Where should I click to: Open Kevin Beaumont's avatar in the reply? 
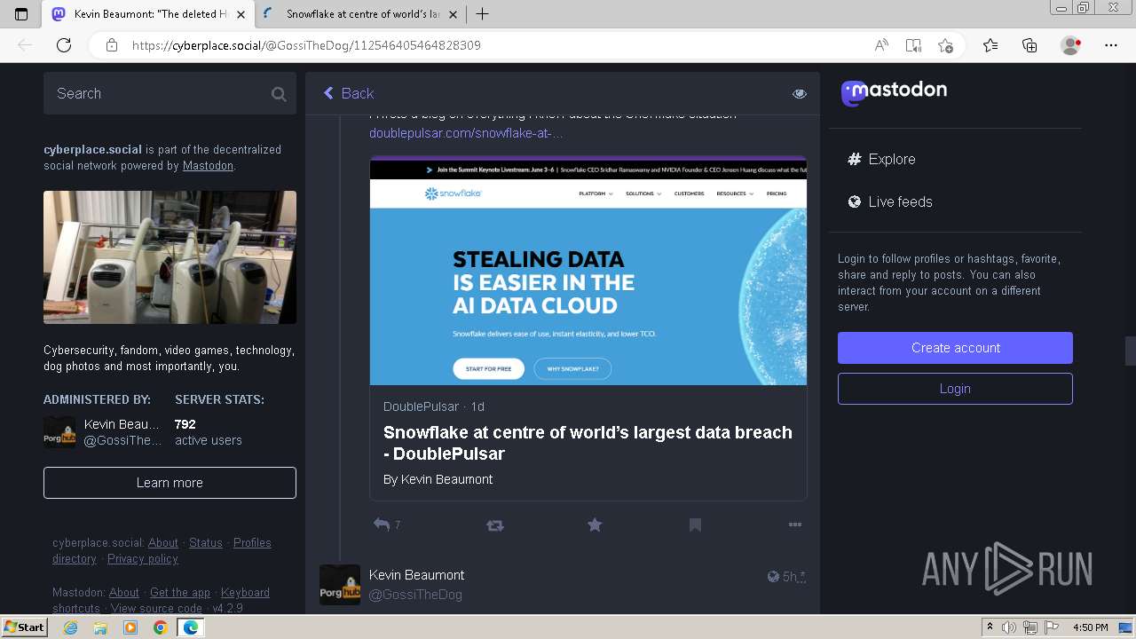(x=340, y=585)
